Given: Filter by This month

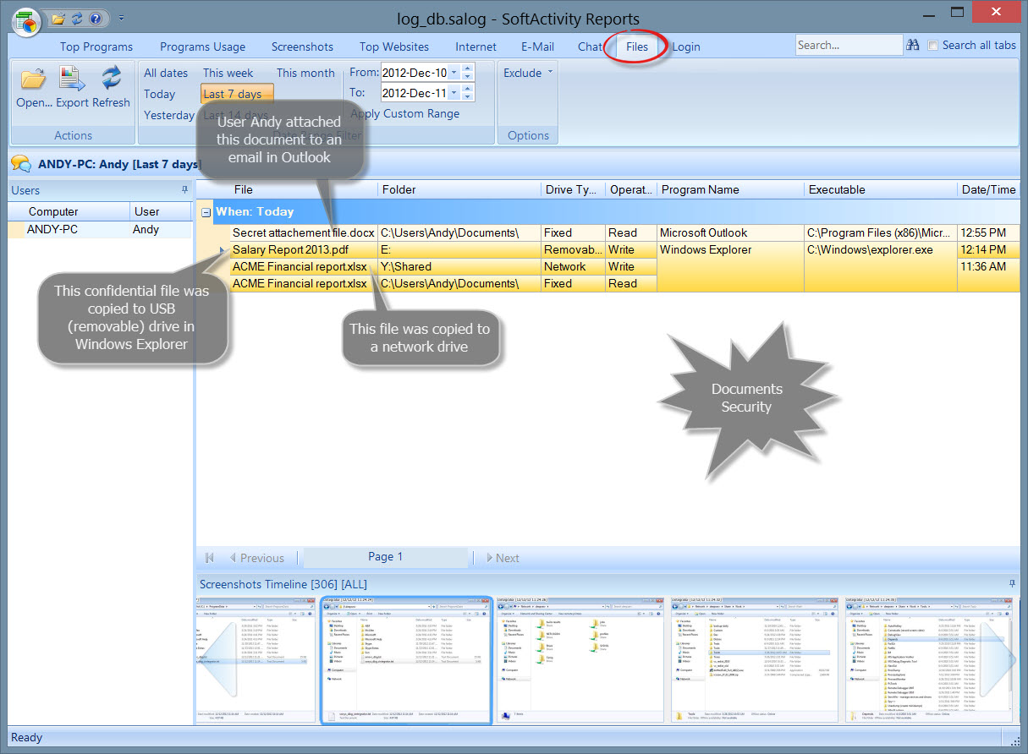Looking at the screenshot, I should tap(305, 73).
